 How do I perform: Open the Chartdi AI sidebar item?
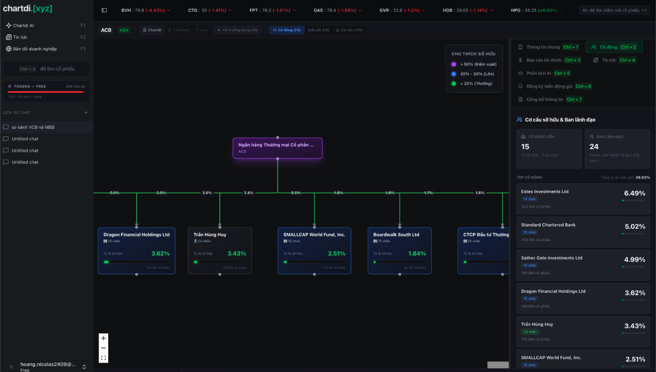click(x=46, y=26)
